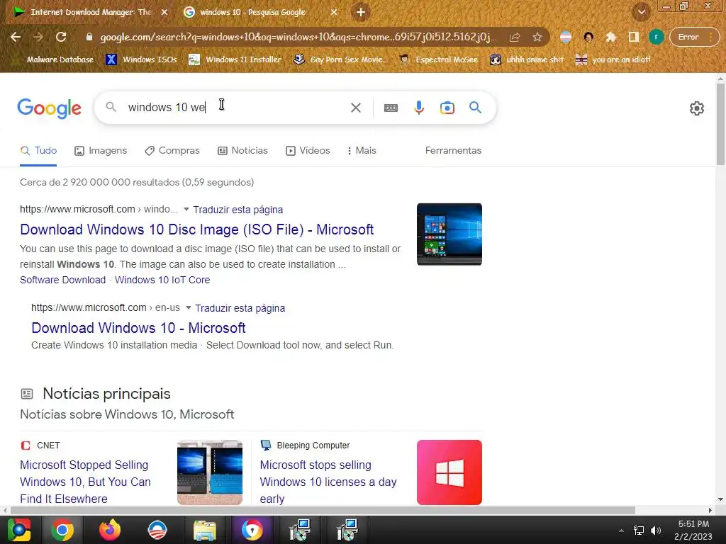Open a new browser tab

tap(361, 12)
